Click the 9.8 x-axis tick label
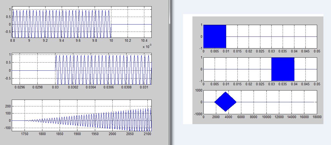This screenshot has width=331, height=145. point(95,40)
